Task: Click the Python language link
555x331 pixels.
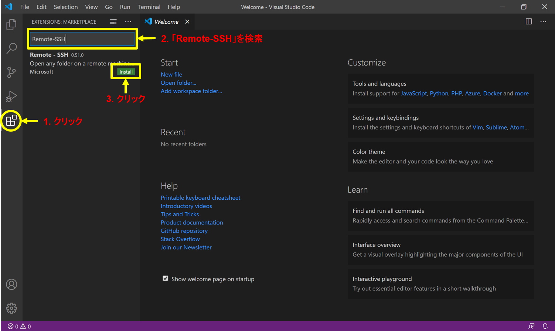Action: pyautogui.click(x=439, y=94)
